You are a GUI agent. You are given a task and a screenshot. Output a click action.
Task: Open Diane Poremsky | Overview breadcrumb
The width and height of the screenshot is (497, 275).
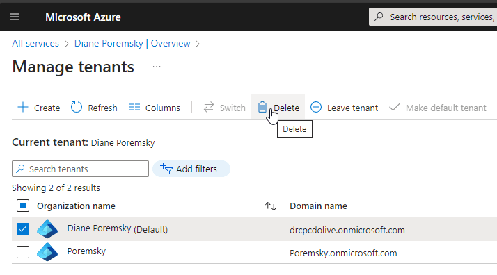(132, 43)
